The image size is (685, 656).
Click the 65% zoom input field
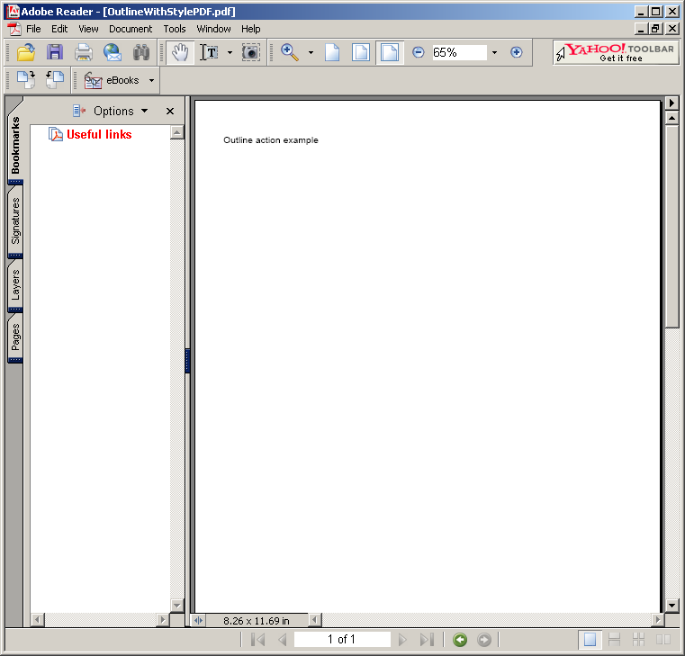point(459,52)
